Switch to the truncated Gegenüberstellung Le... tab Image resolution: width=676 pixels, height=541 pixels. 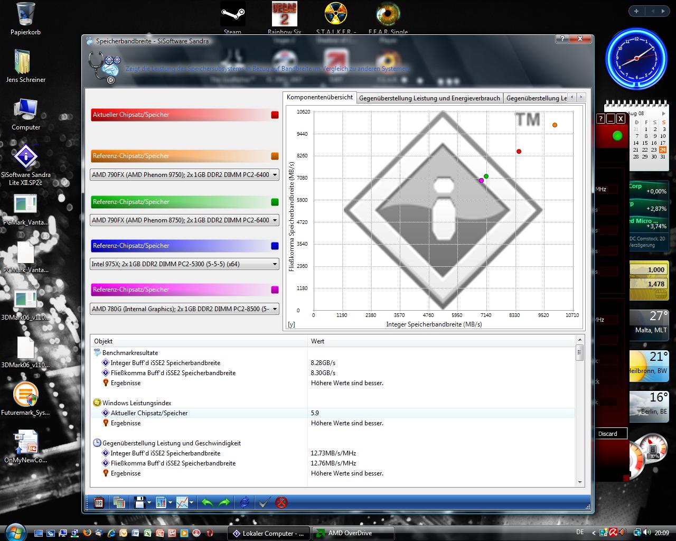click(536, 98)
